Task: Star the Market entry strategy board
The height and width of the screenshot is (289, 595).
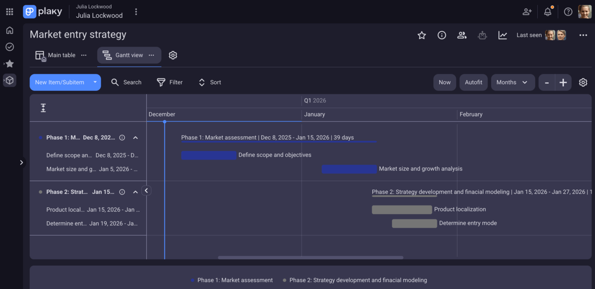Action: click(x=421, y=35)
